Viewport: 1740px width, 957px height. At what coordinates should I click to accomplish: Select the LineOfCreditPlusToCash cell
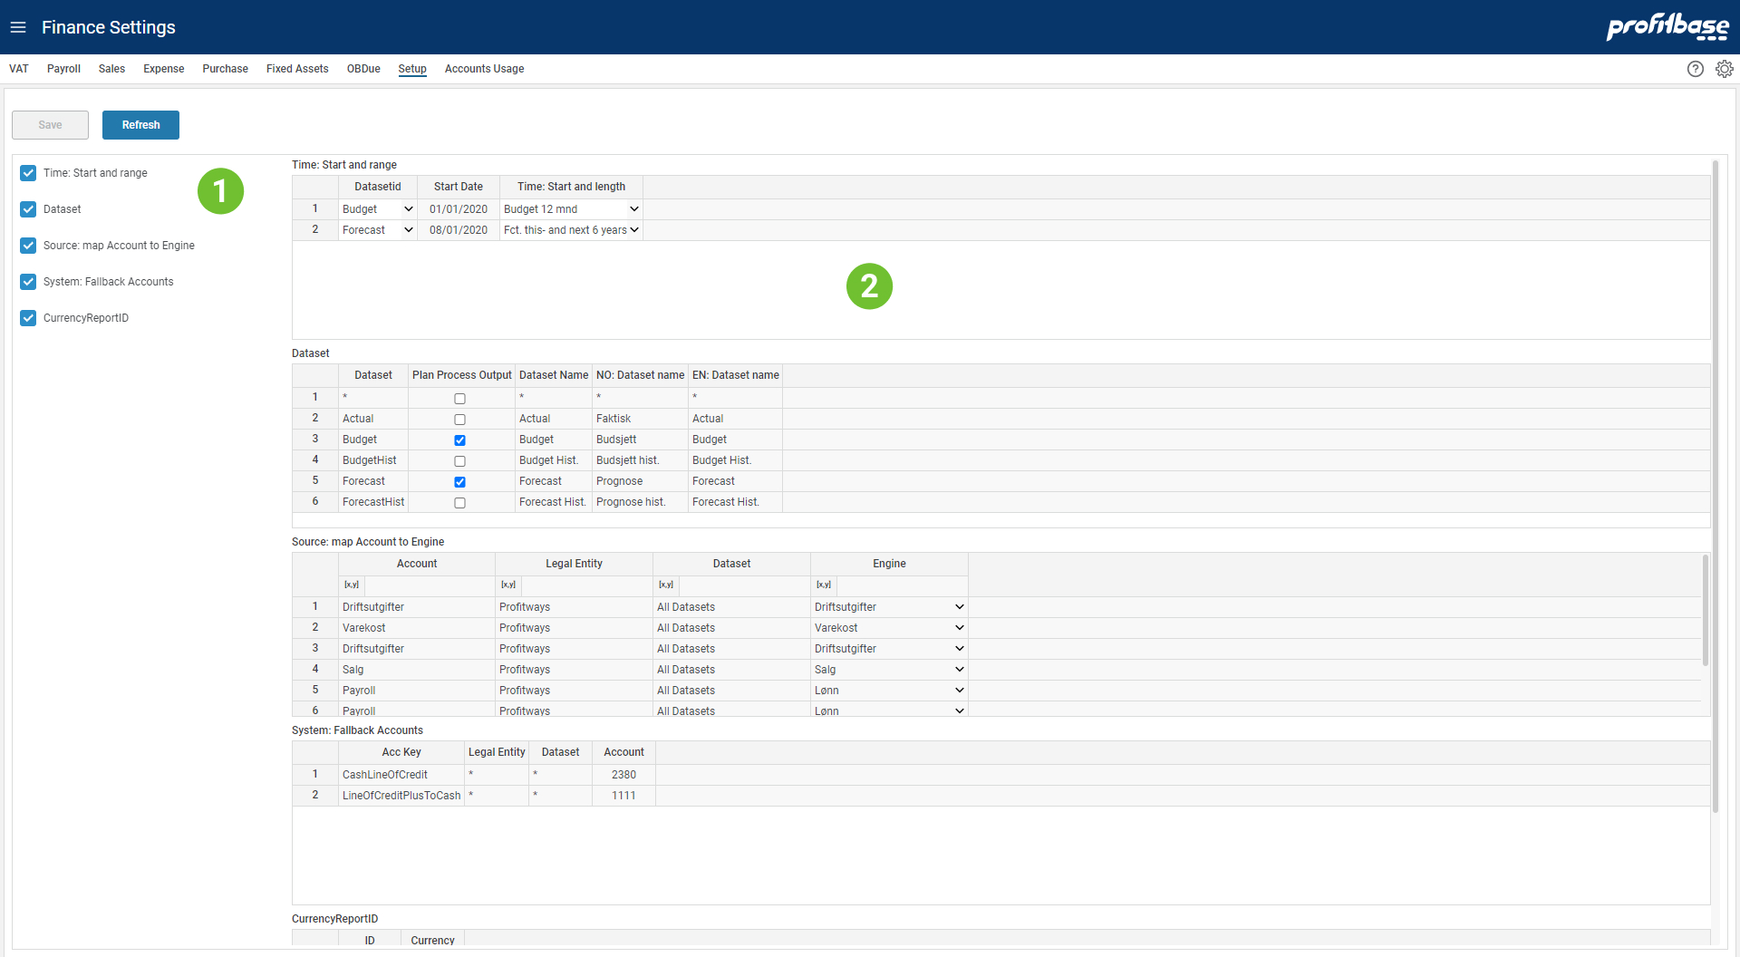click(401, 796)
